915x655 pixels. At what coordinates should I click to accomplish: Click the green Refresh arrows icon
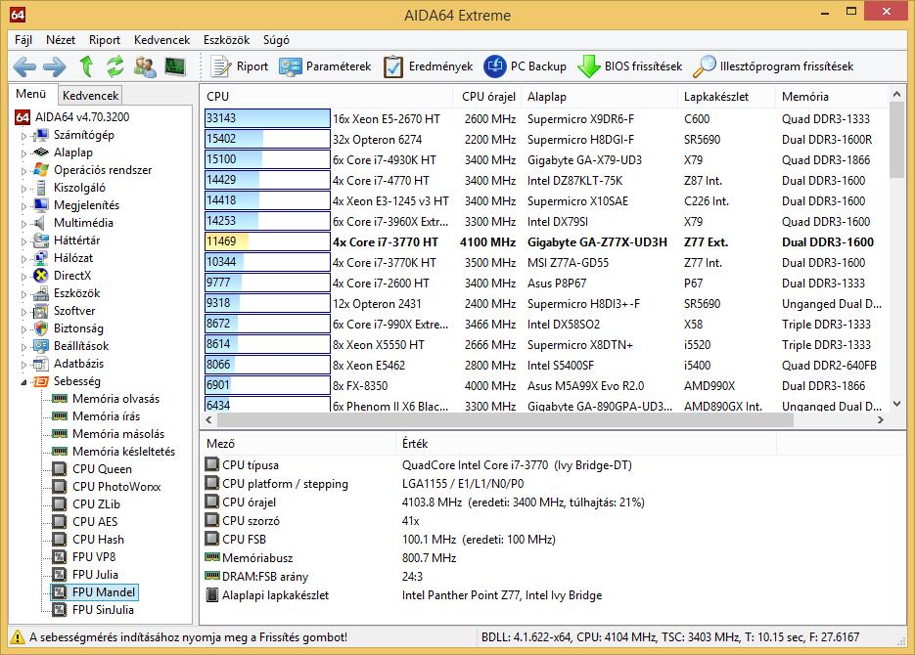114,66
